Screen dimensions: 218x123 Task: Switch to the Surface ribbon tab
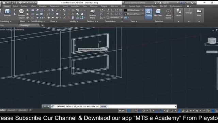(24, 6)
